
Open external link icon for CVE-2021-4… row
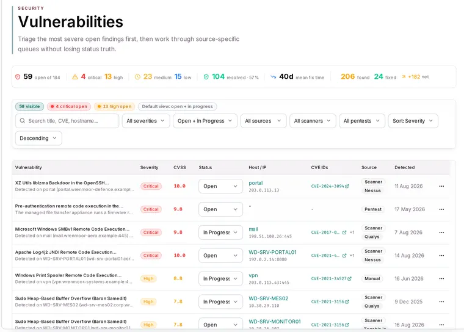point(344,255)
